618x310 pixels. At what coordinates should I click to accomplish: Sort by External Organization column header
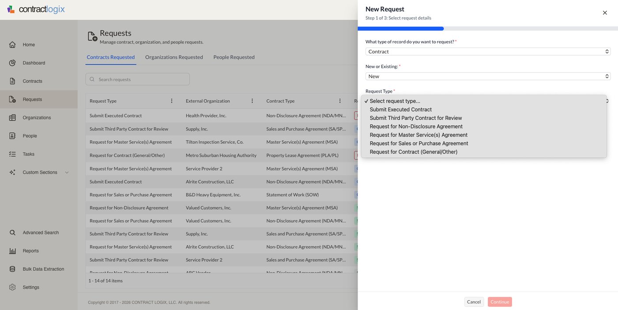click(x=208, y=101)
